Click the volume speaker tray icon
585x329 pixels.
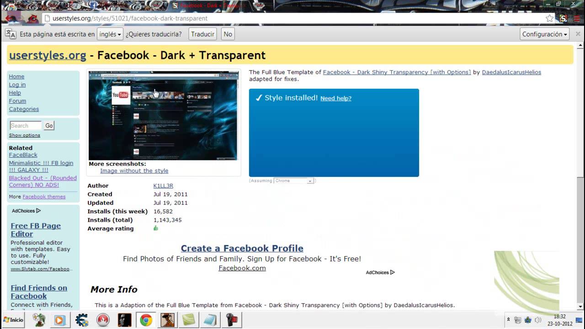pyautogui.click(x=538, y=320)
